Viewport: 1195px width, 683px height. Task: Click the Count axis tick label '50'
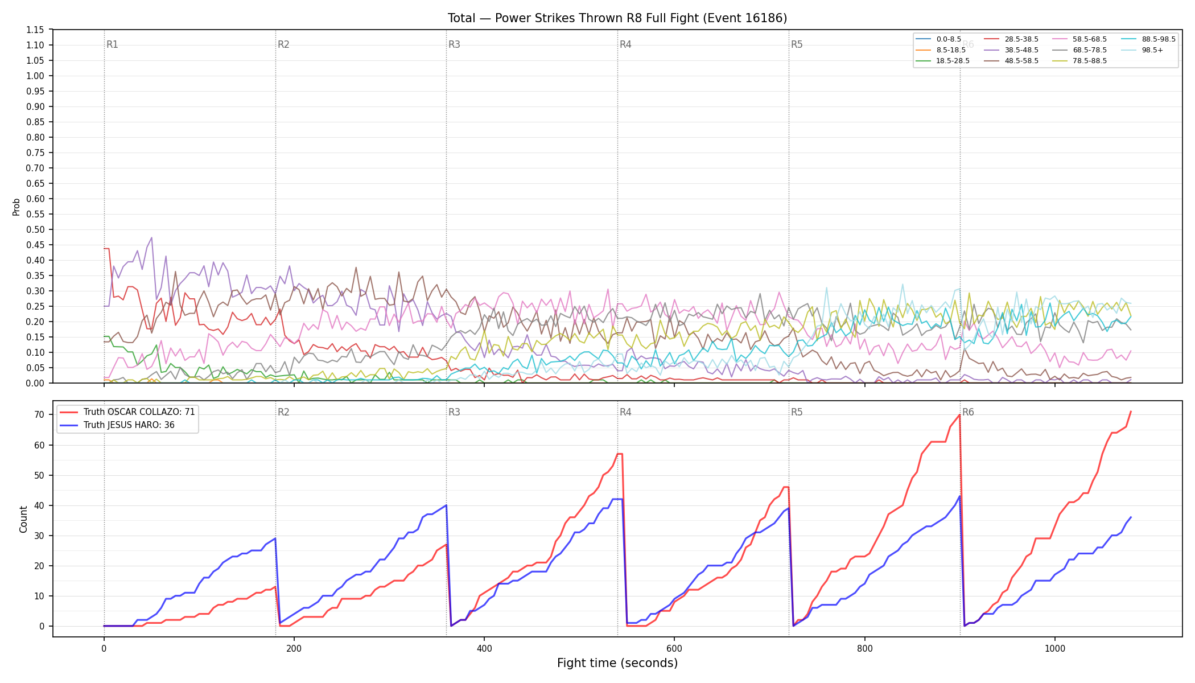coord(39,475)
